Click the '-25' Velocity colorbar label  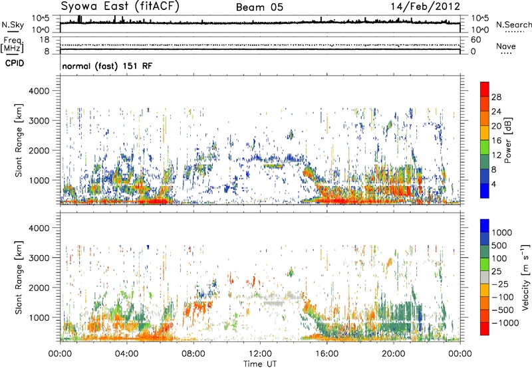coord(500,284)
